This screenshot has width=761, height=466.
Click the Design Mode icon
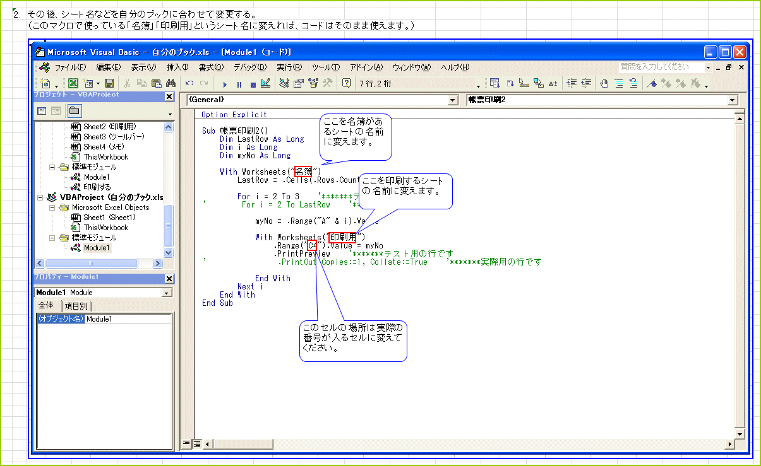pos(266,83)
